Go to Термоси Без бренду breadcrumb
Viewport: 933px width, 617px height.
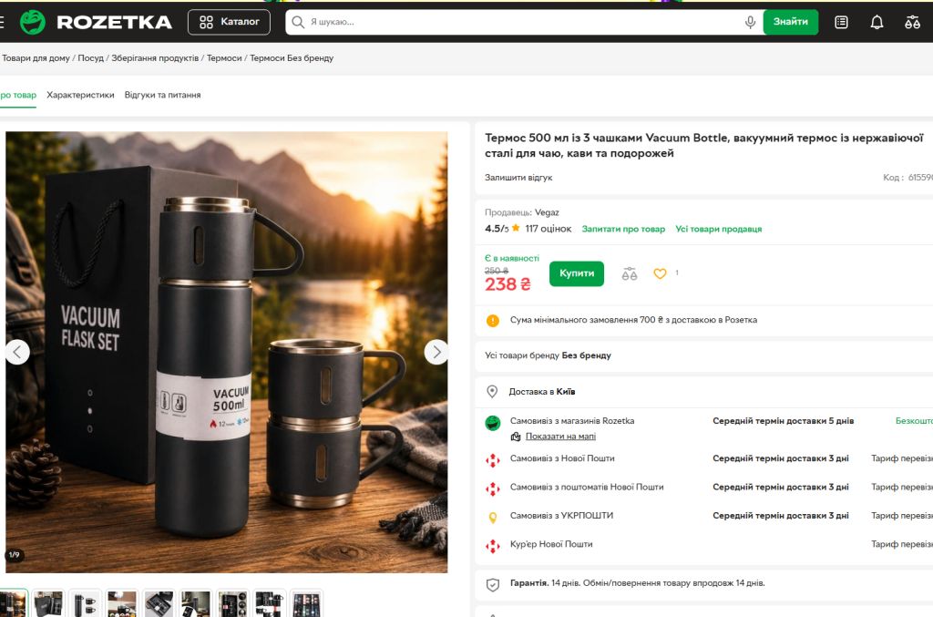pos(292,58)
